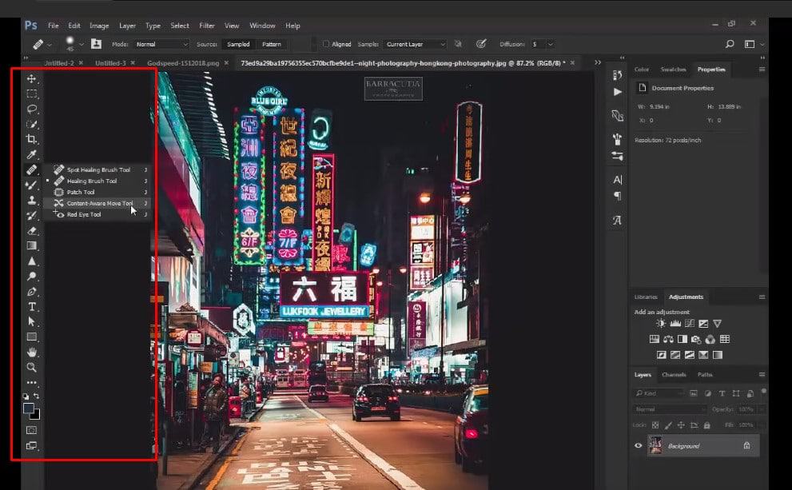Toggle pixel layer filter in Layers panel

[694, 393]
